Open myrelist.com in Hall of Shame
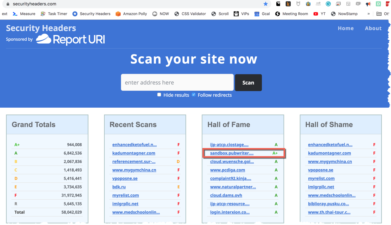Image resolution: width=391 pixels, height=225 pixels. (321, 178)
